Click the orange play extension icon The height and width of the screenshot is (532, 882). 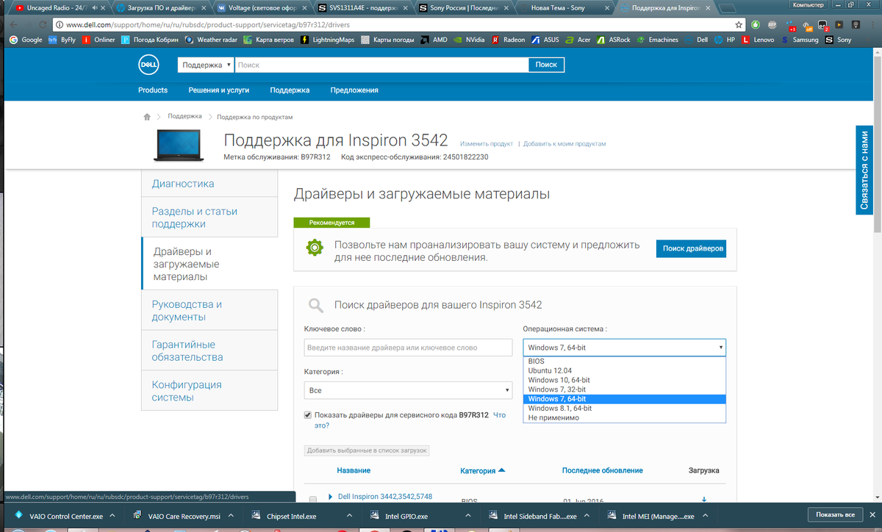(839, 24)
